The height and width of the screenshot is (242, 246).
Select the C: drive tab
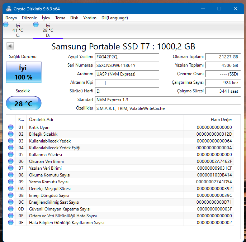[x=18, y=30]
